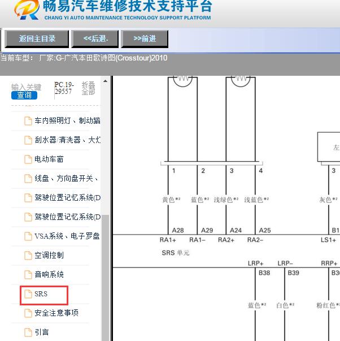Click the blue 查询 search button
The image size is (340, 341).
click(24, 95)
